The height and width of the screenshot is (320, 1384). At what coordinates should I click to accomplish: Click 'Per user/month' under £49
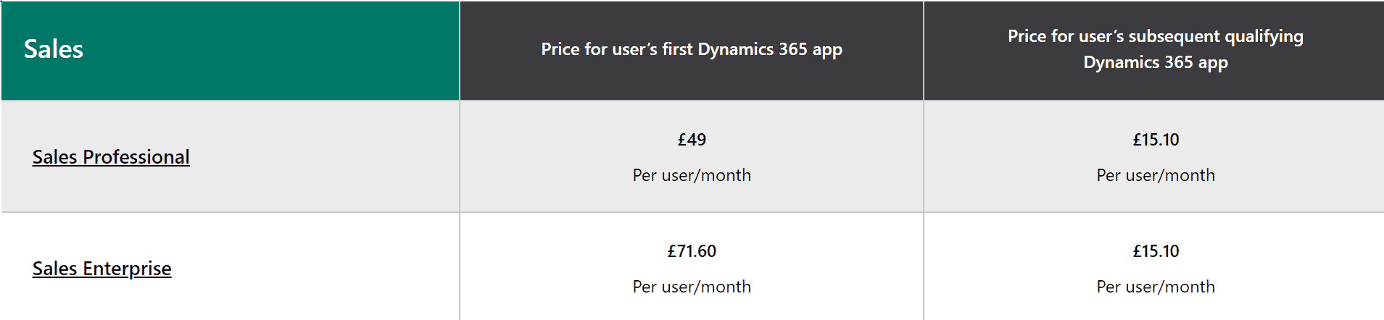[692, 175]
